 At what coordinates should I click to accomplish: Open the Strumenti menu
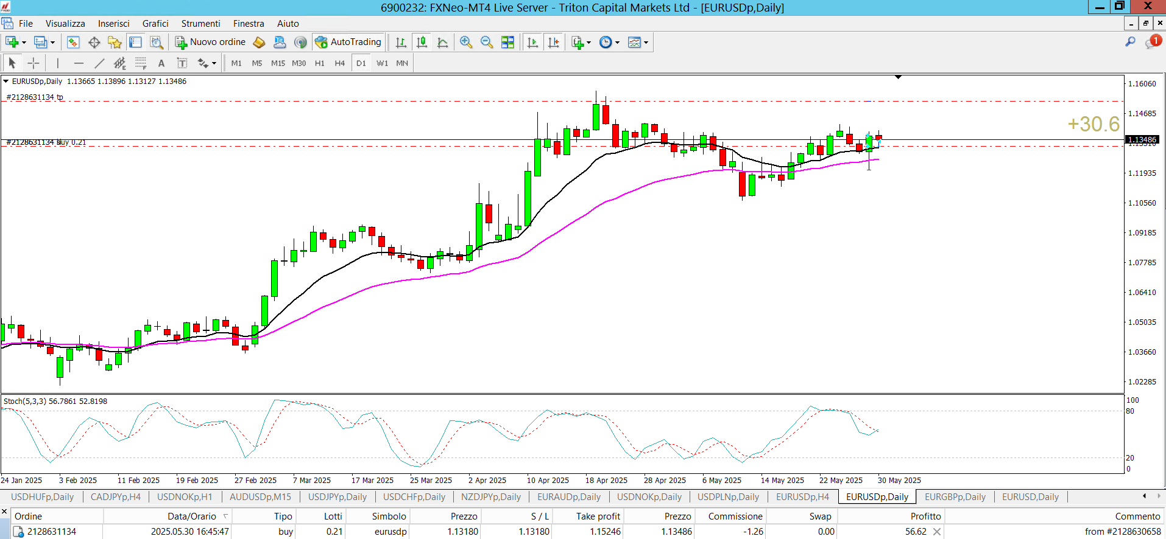(x=200, y=23)
